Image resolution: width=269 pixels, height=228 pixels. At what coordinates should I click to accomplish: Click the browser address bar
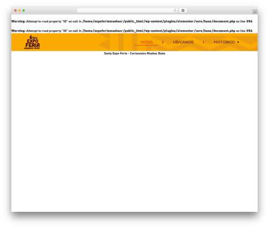tap(128, 11)
